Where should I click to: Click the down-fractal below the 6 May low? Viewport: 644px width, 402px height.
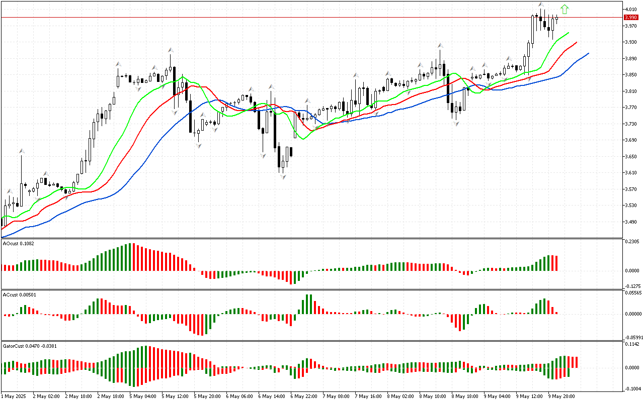(x=283, y=177)
